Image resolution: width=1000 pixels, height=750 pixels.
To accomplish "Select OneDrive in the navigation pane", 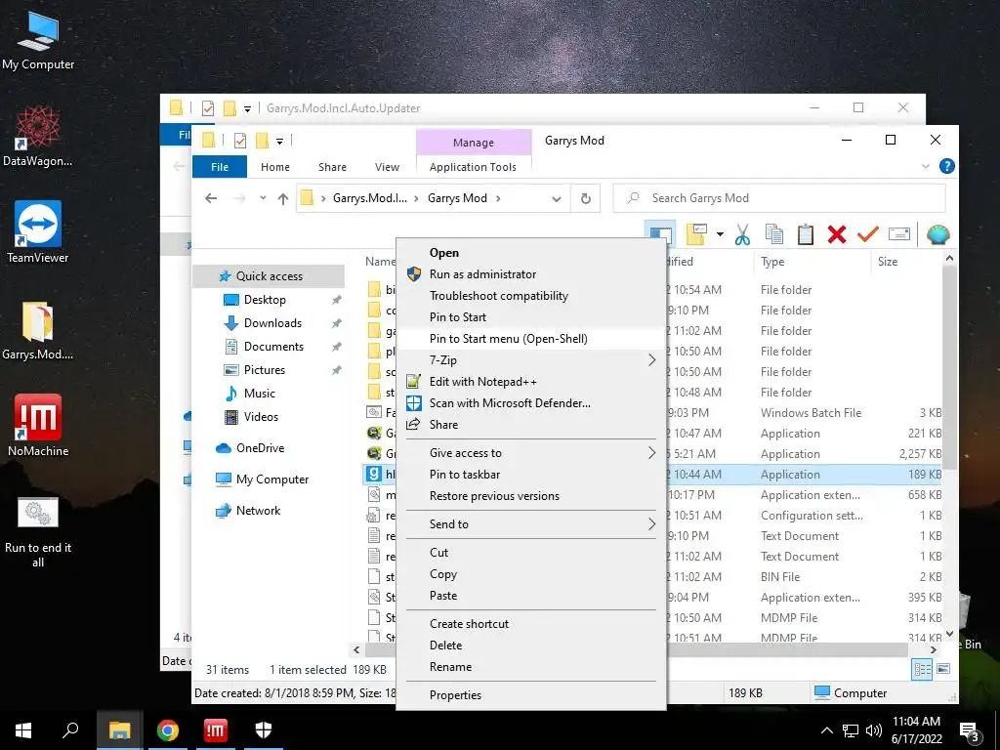I will tap(260, 448).
